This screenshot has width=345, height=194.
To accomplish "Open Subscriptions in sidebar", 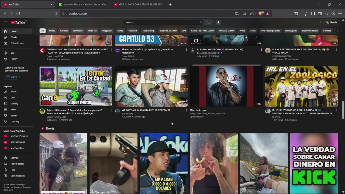I will pyautogui.click(x=17, y=43).
